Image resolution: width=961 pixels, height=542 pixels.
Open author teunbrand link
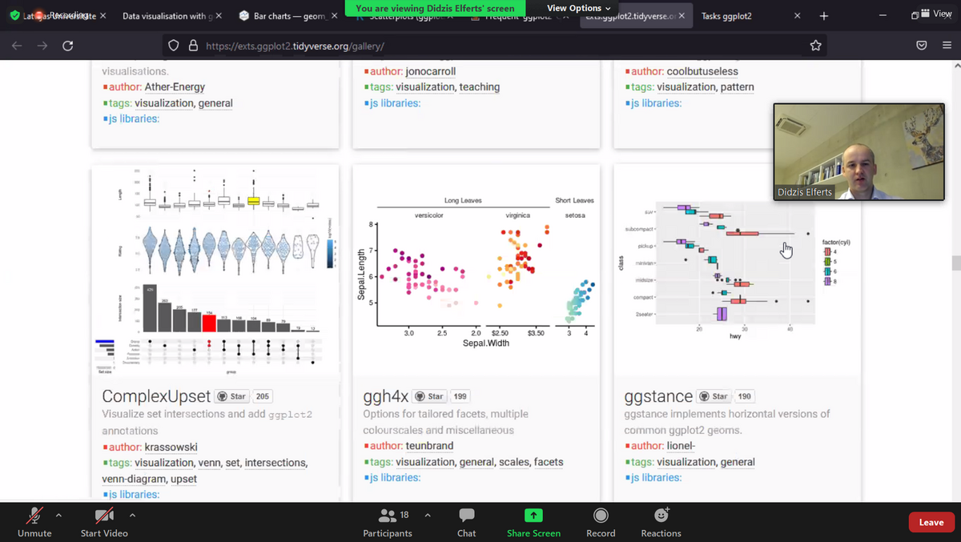429,446
